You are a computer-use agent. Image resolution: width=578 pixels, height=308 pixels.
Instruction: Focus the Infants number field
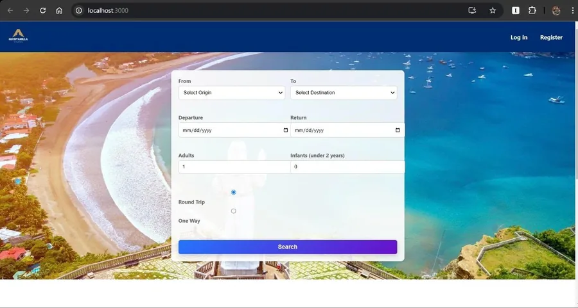coord(347,166)
